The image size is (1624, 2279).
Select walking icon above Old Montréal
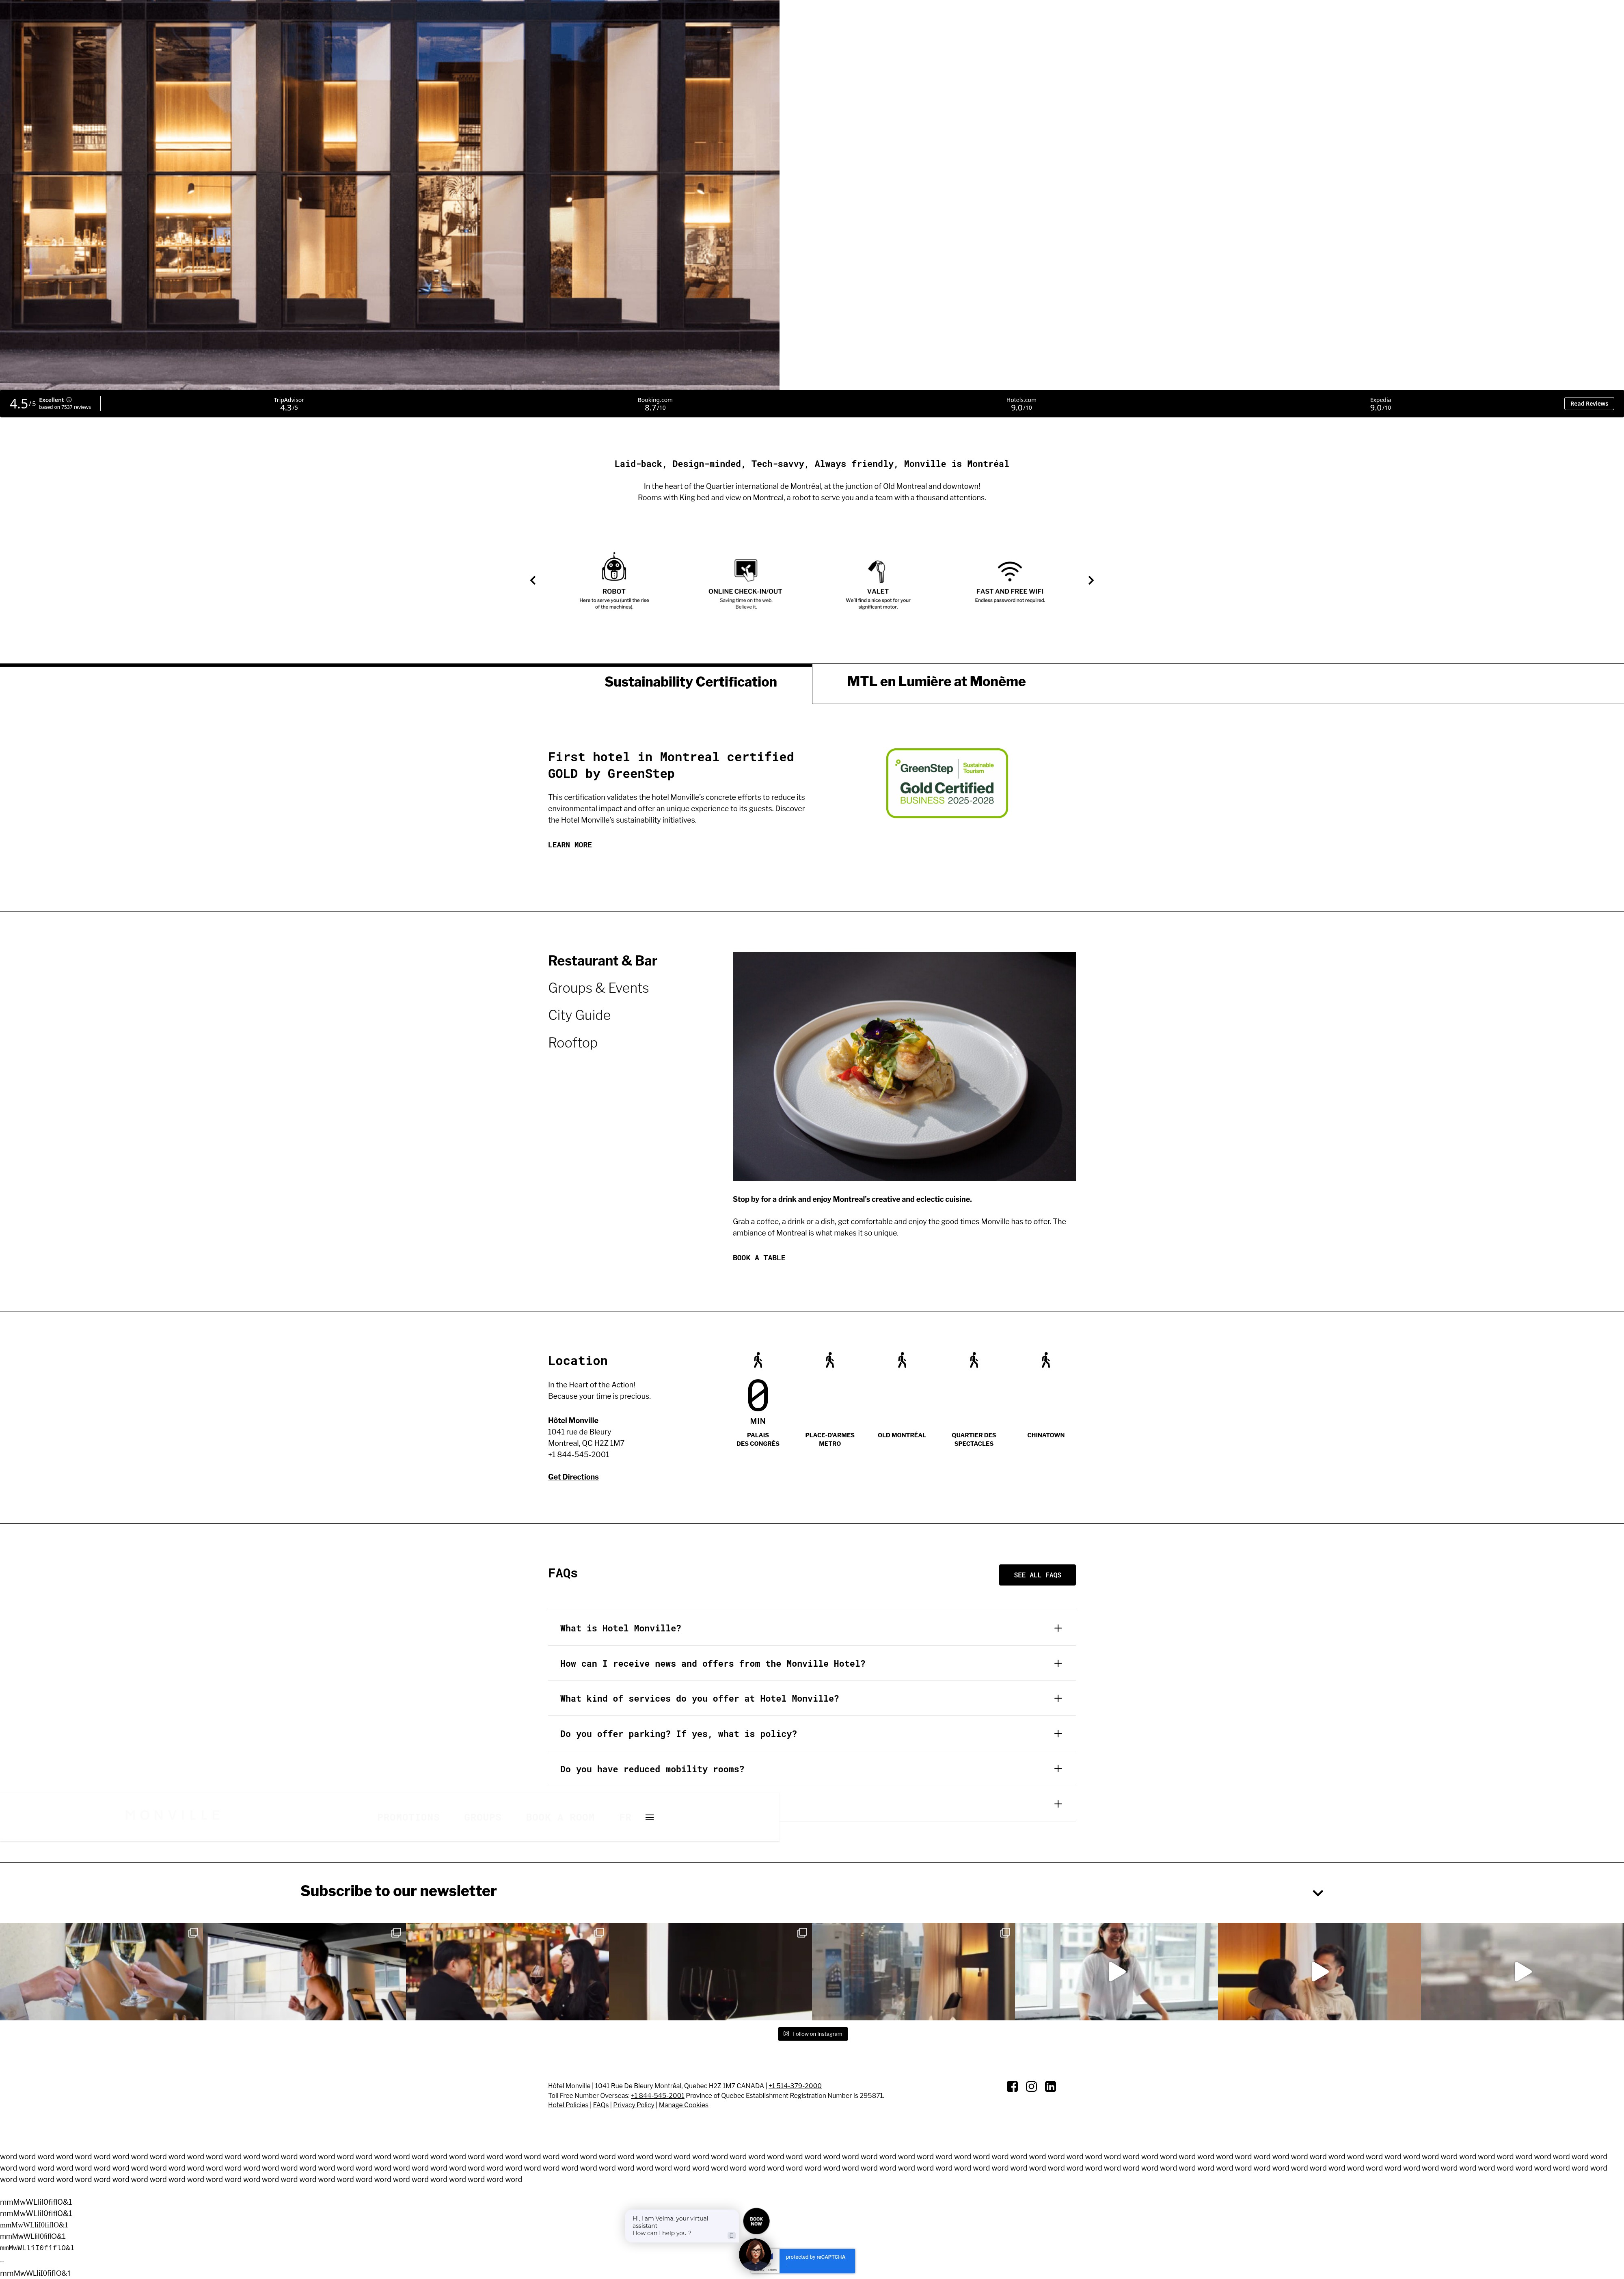902,1360
